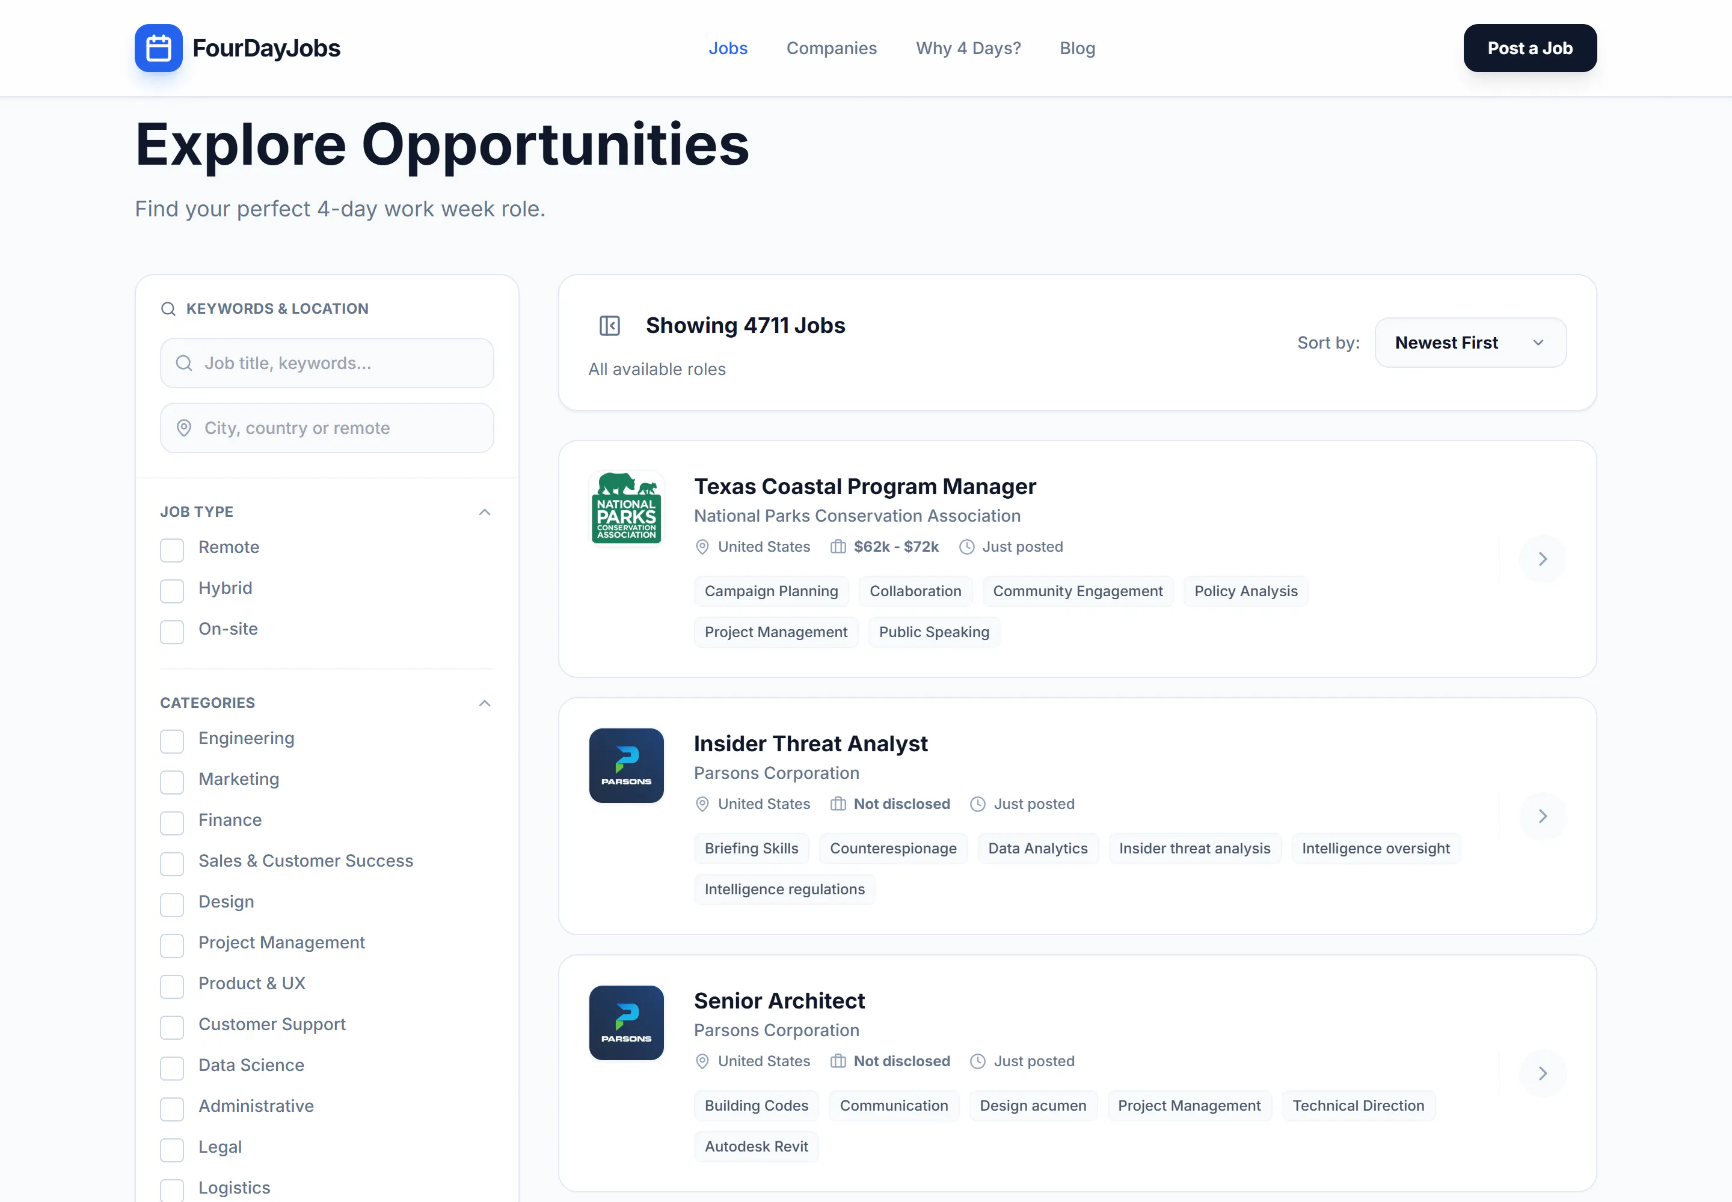Tick the On-site checkbox
This screenshot has height=1202, width=1732.
tap(172, 631)
